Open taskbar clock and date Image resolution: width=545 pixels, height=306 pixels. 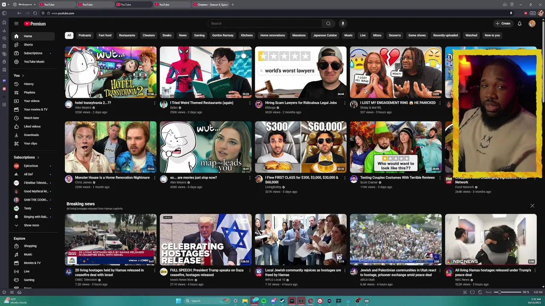(x=535, y=301)
